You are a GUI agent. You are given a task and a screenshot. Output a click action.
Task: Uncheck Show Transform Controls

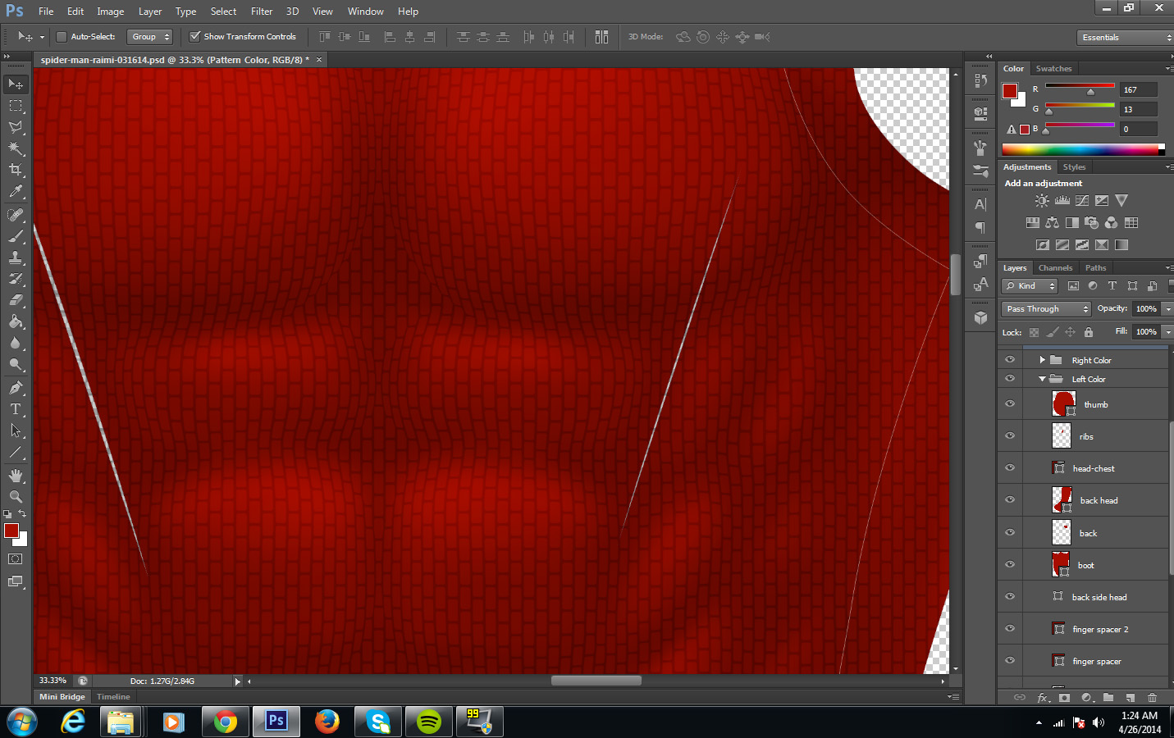pyautogui.click(x=195, y=37)
